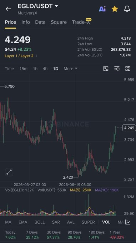
Task: Click the Vol(USDT): 553K label
Action: [x=52, y=190]
